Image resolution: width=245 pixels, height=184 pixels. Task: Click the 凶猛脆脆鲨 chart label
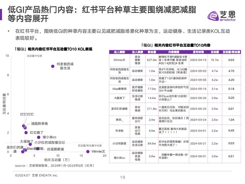click(x=55, y=149)
